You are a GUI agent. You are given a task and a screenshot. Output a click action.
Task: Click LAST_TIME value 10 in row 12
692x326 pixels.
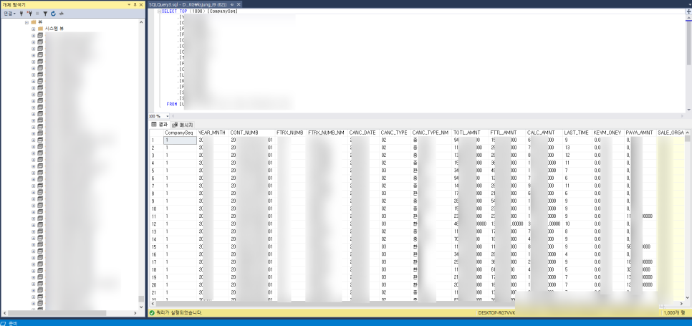[x=577, y=224]
